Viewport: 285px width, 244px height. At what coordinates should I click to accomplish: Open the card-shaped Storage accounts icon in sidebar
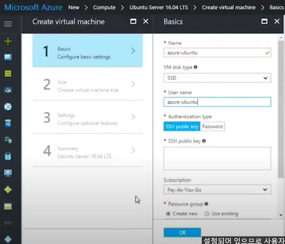[x=8, y=206]
